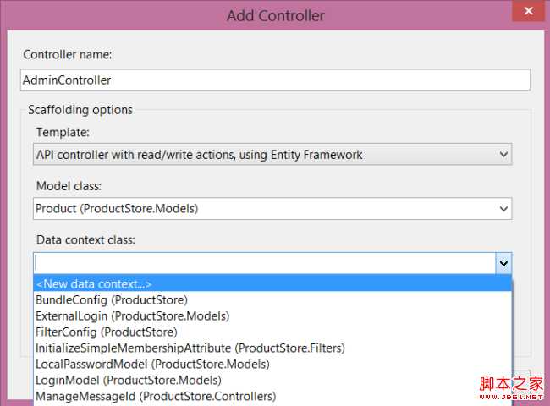Viewport: 550px width, 406px height.
Task: Open the Template dropdown arrow
Action: [503, 154]
